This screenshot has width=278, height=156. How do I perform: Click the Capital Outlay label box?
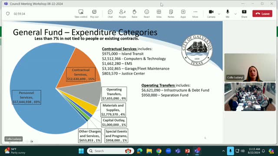(114, 122)
